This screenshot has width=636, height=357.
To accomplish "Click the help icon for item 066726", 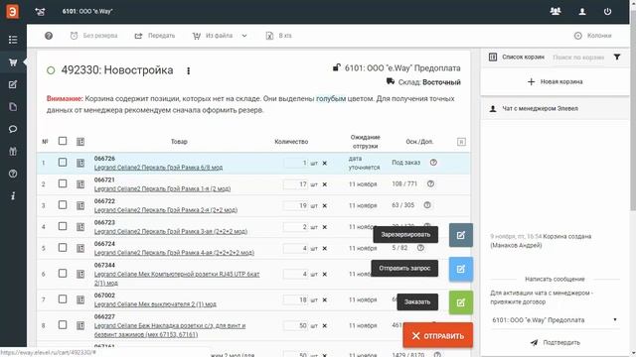I will 433,163.
